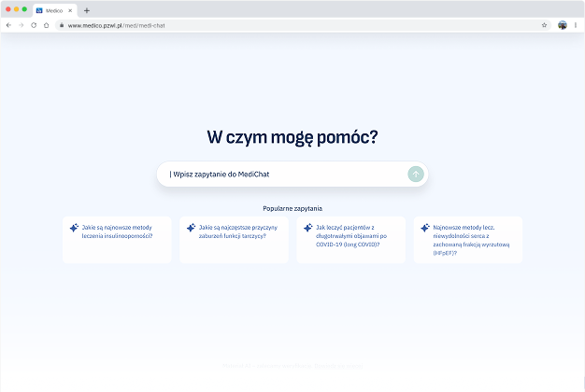Click the sparkle icon on the long COVID card

[308, 227]
